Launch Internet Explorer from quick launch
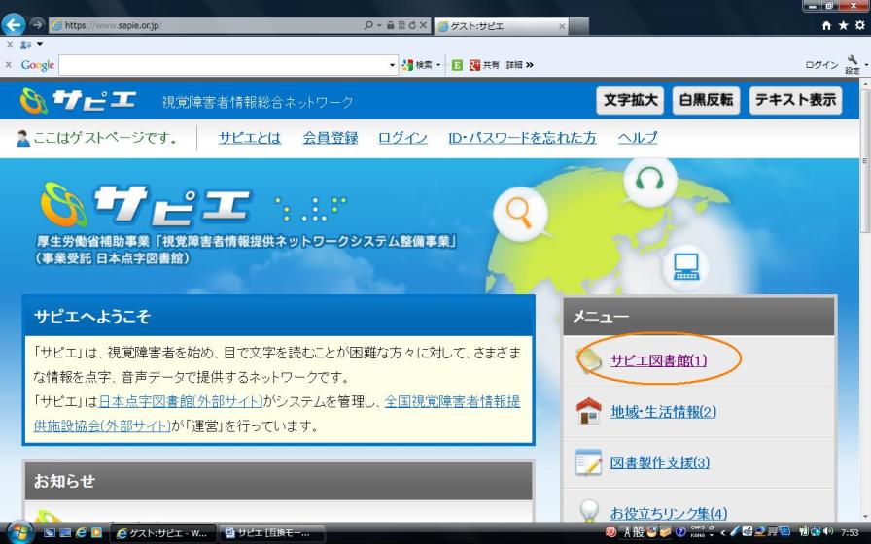 pyautogui.click(x=81, y=532)
